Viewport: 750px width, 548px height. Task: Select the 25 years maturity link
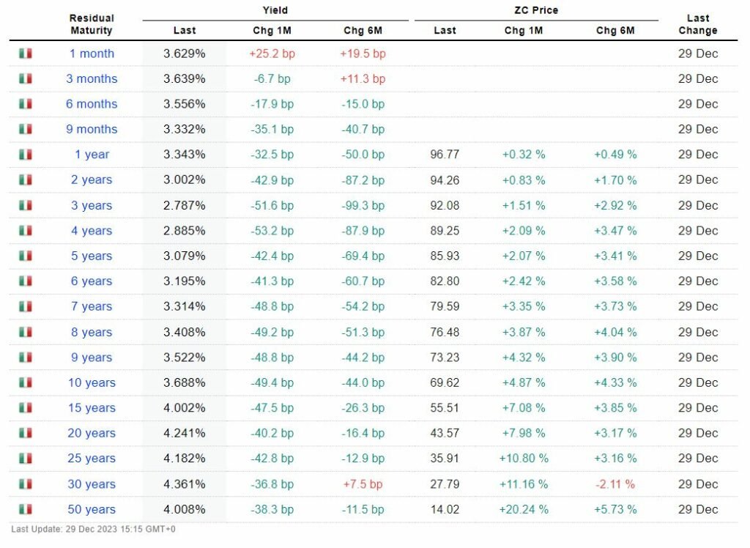click(x=92, y=459)
